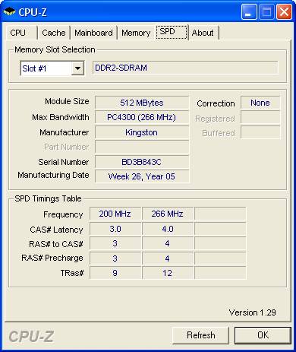Select the PC4300 (266 MHz) bandwidth value

tap(142, 117)
